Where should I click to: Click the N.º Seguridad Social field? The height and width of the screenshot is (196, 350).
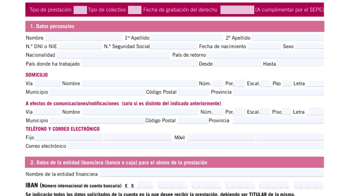174,46
